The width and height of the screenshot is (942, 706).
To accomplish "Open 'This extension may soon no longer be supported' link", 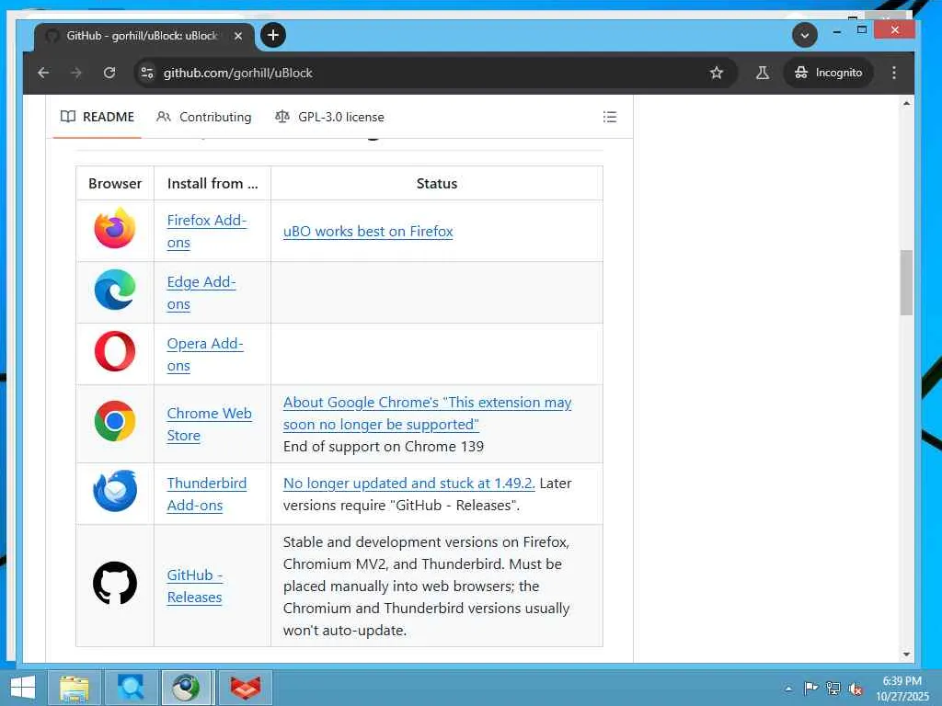I will [x=427, y=413].
